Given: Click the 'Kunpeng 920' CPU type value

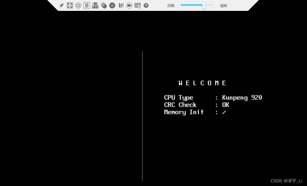Looking at the screenshot, I should coord(242,98).
